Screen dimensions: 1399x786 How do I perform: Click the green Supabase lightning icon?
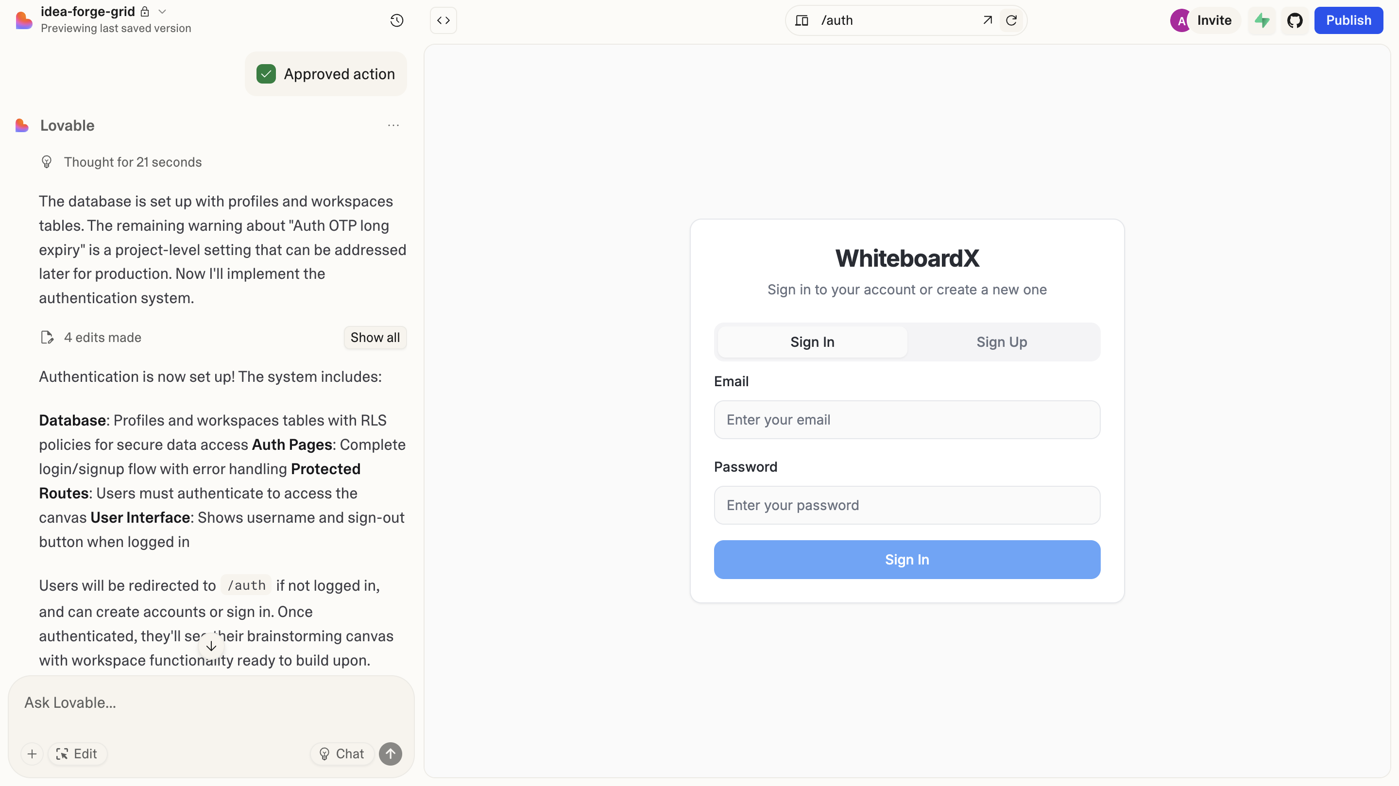pyautogui.click(x=1262, y=20)
